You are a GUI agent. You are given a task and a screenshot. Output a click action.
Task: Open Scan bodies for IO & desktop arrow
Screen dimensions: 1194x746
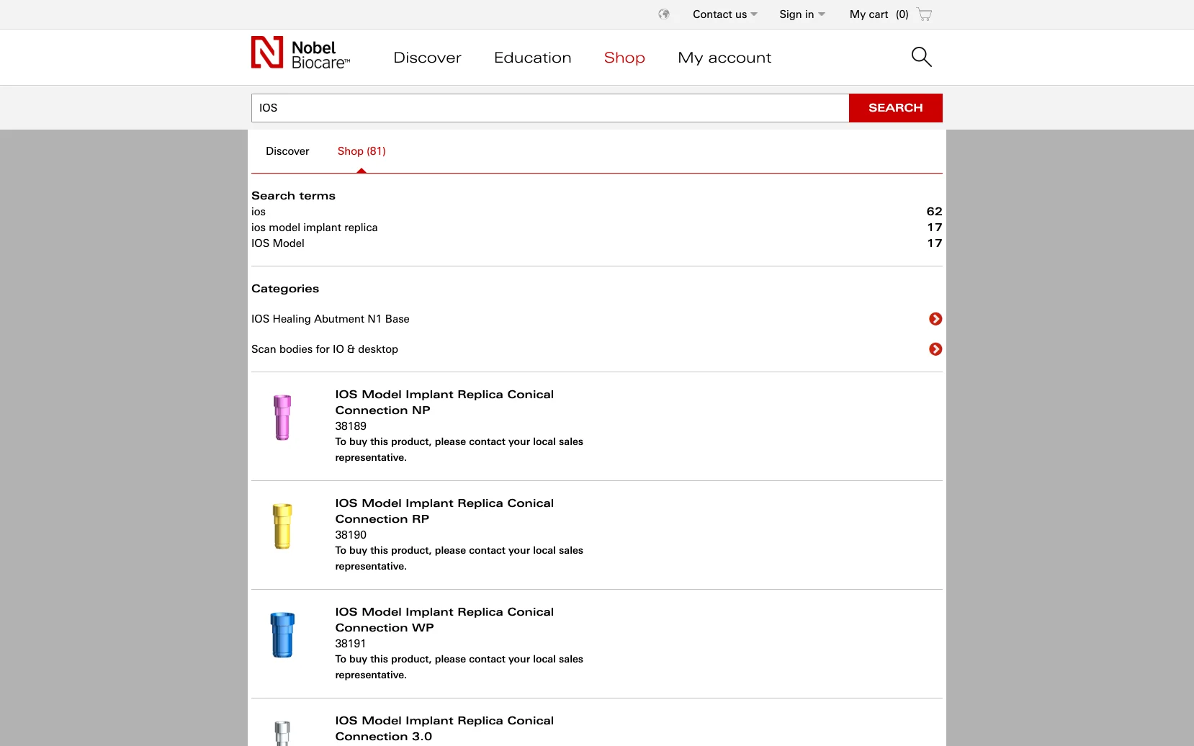(x=935, y=349)
